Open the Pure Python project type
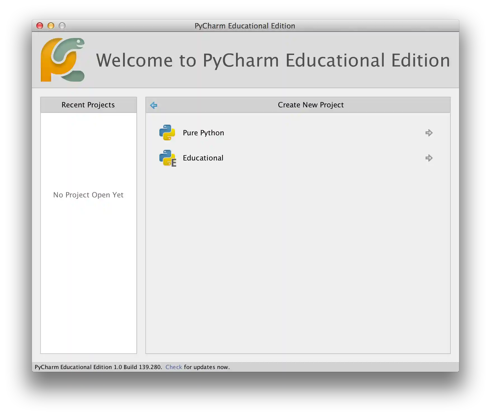The height and width of the screenshot is (416, 491). click(203, 133)
